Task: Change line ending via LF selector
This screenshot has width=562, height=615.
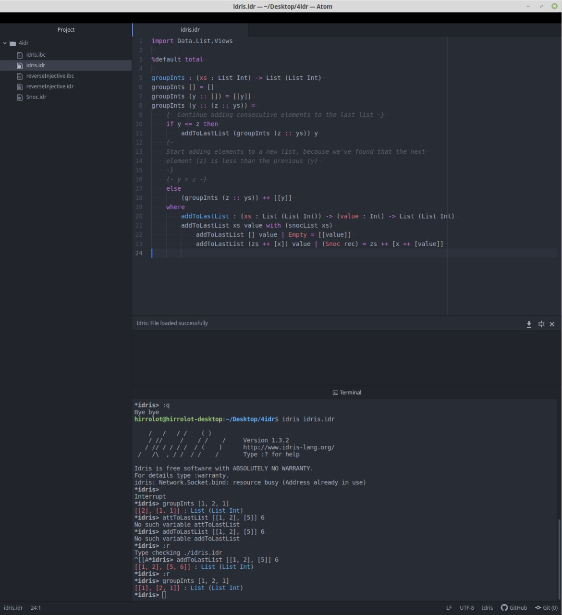Action: click(449, 608)
